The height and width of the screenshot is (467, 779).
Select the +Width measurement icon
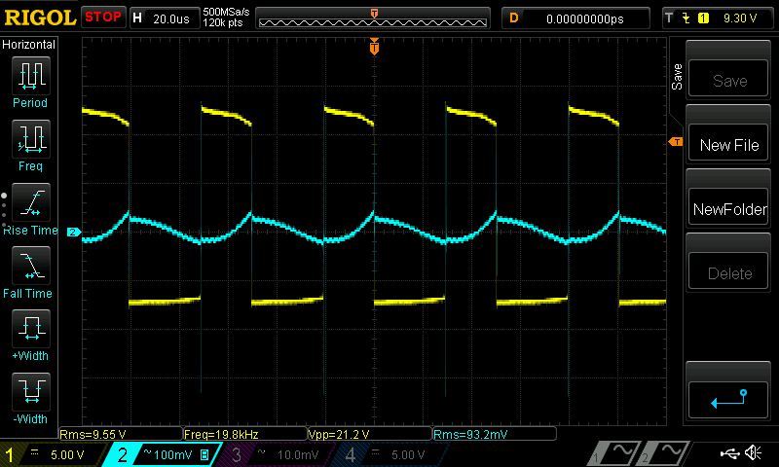[x=31, y=328]
